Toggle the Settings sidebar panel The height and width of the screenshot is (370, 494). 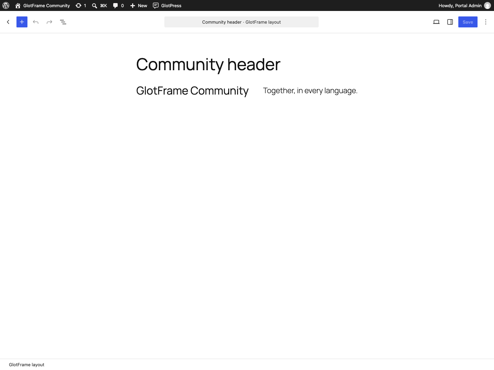pyautogui.click(x=450, y=22)
